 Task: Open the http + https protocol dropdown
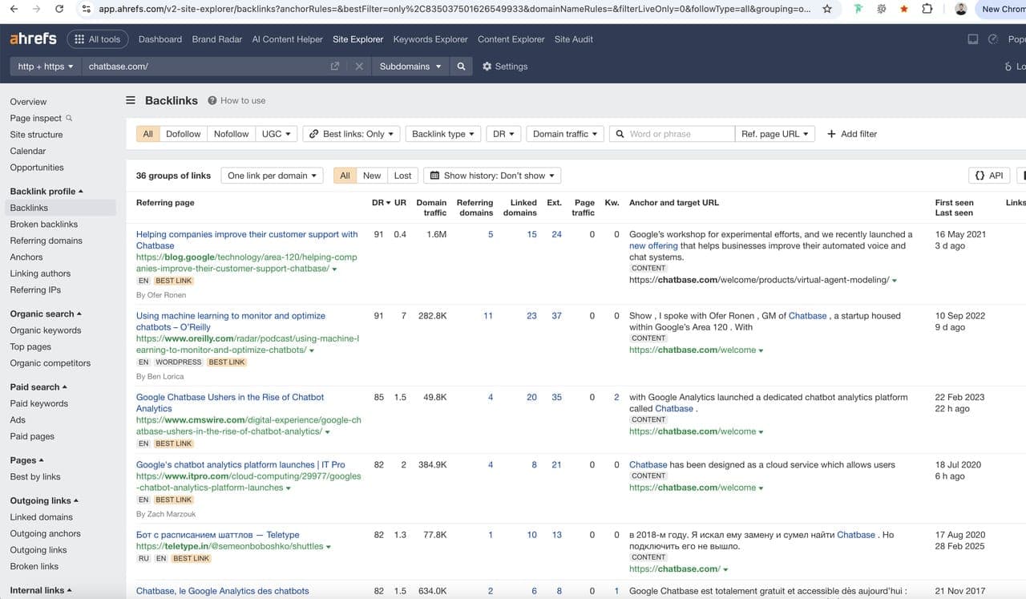click(46, 67)
